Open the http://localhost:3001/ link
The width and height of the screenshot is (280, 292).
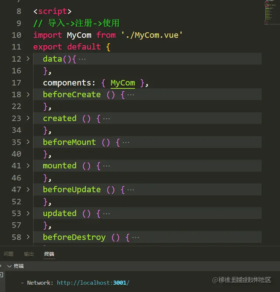(93, 283)
